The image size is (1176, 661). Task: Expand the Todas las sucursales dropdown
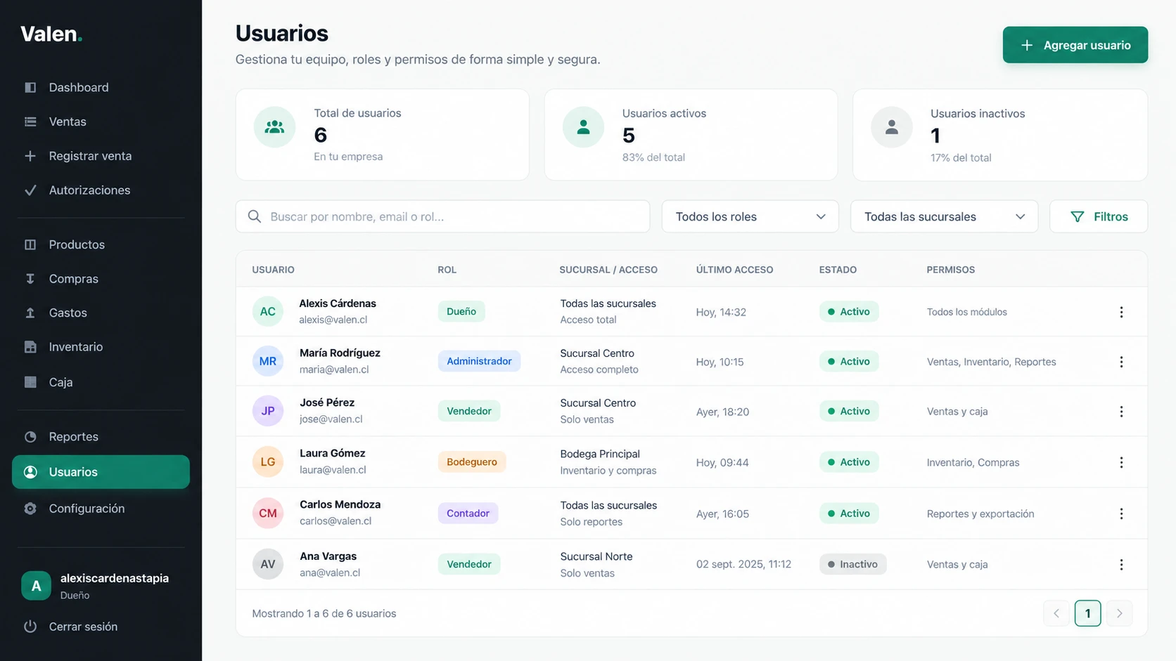(944, 216)
